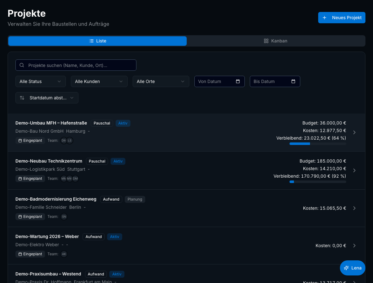Screen dimensions: 373x283
Task: Switch to the Kanban view tab
Action: coord(276,41)
